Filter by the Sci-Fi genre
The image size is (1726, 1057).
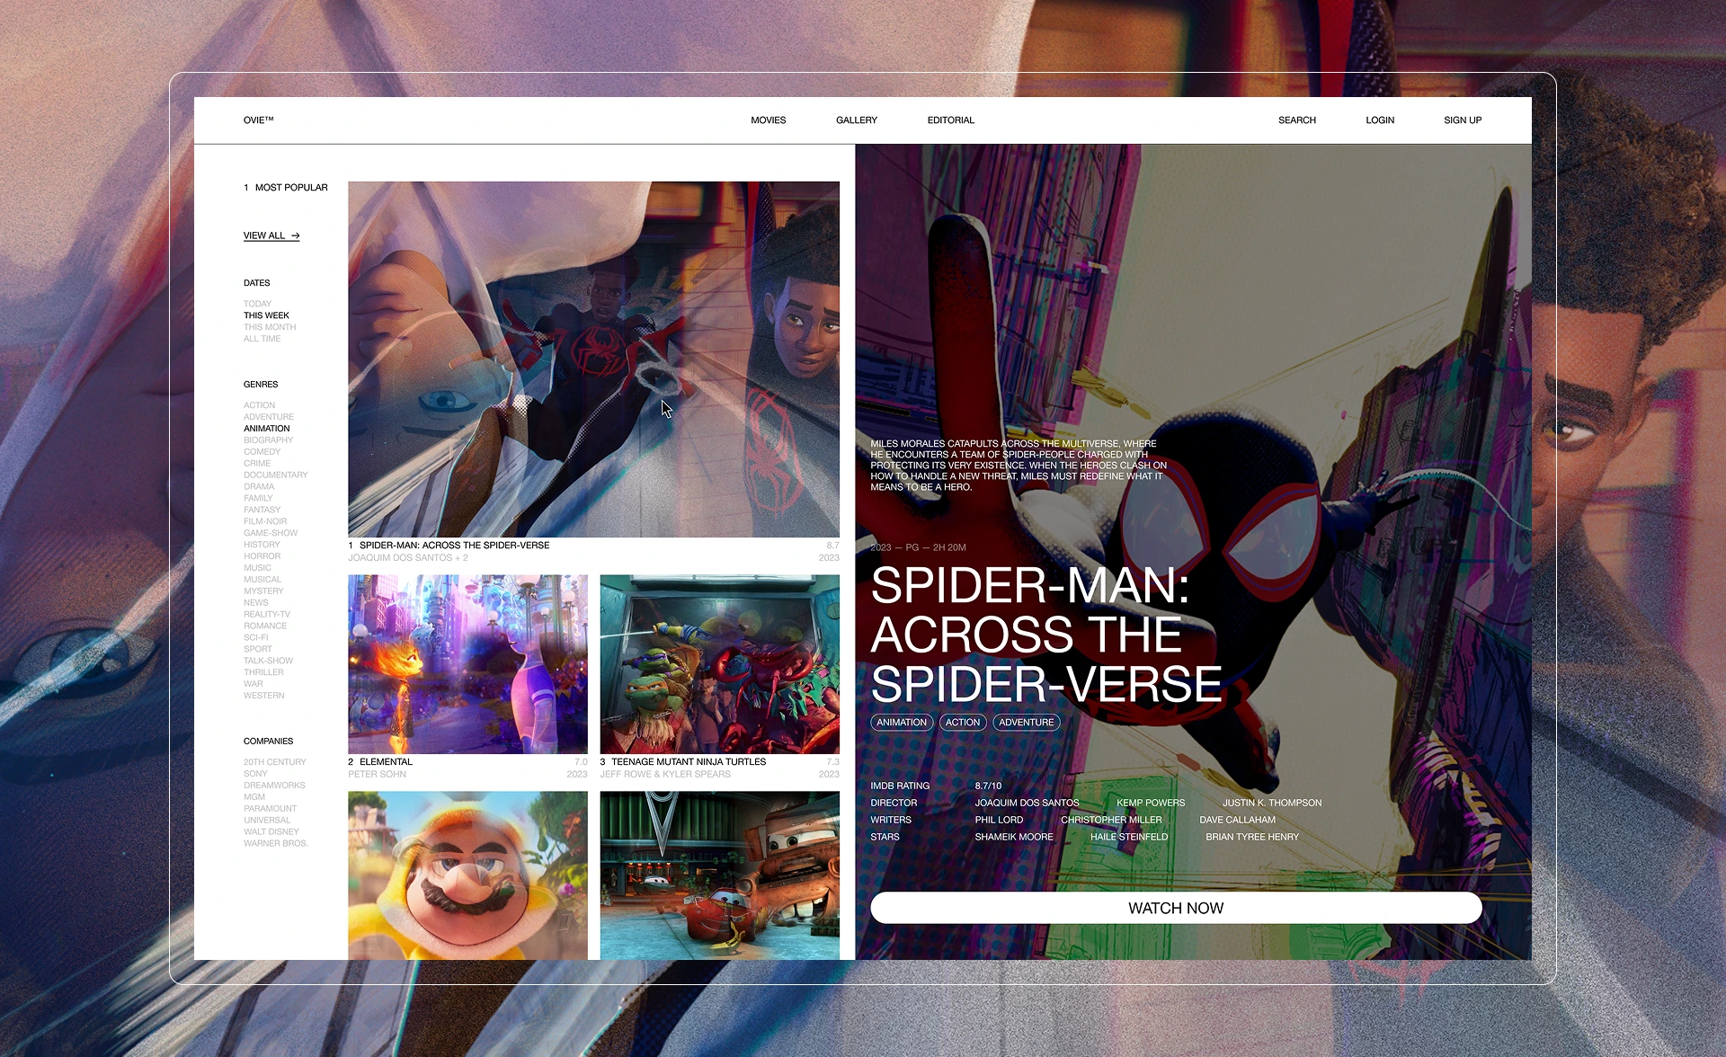pyautogui.click(x=255, y=637)
